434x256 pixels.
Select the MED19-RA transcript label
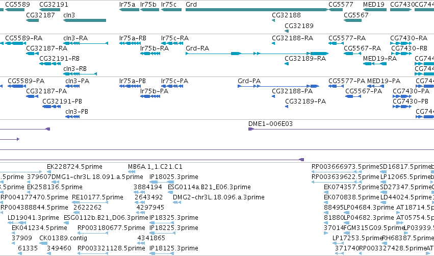click(380, 59)
